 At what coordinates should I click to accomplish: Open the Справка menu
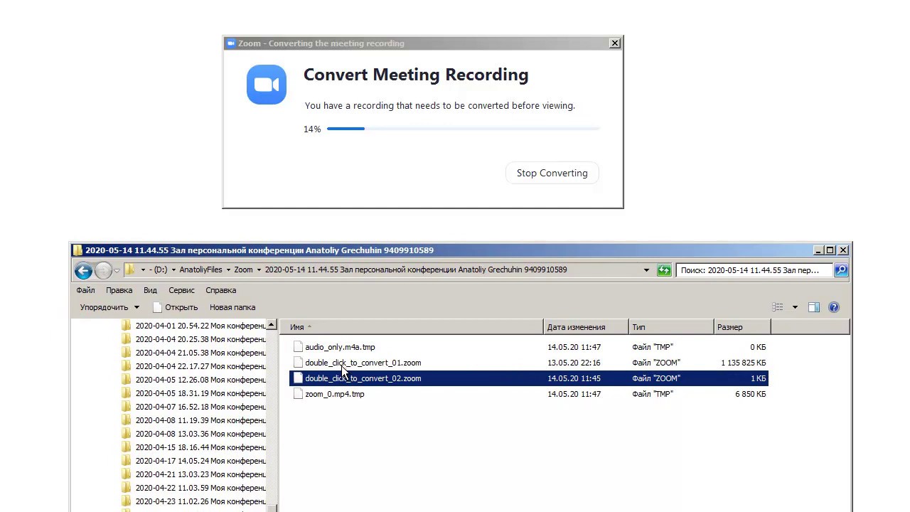click(220, 290)
